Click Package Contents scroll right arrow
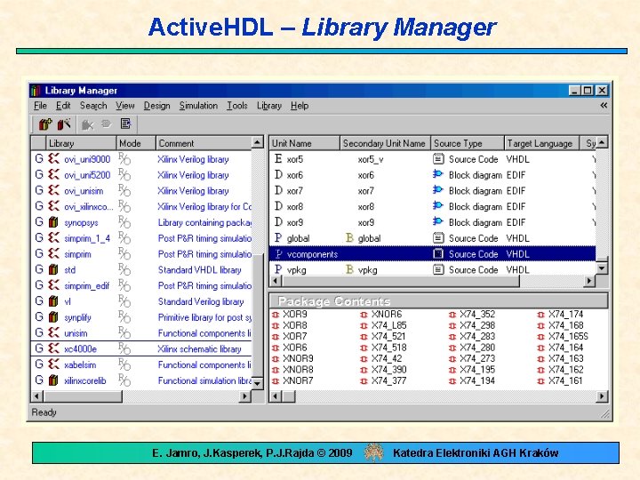640x480 pixels. (602, 396)
